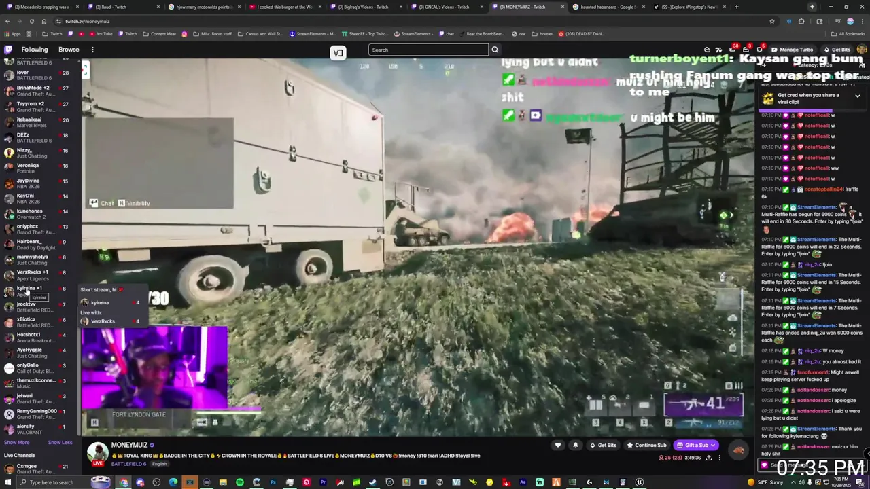Toggle stream notification bell
Image resolution: width=870 pixels, height=489 pixels.
[575, 446]
